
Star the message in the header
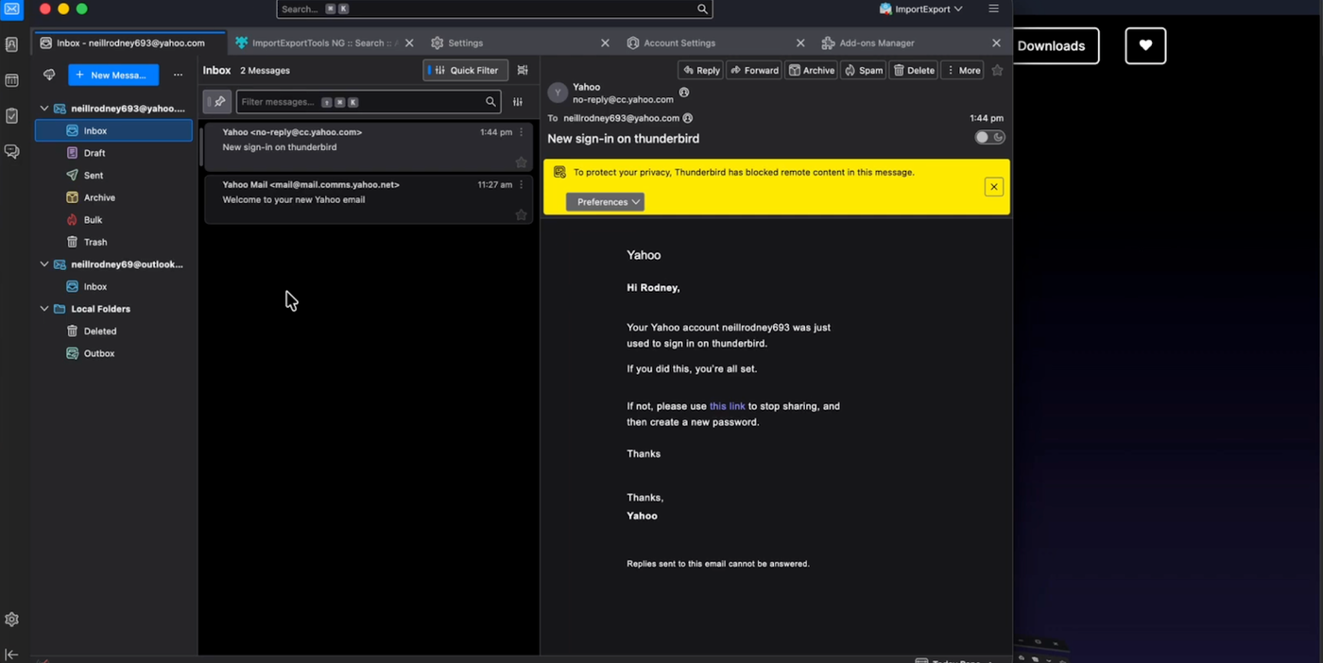(x=997, y=70)
